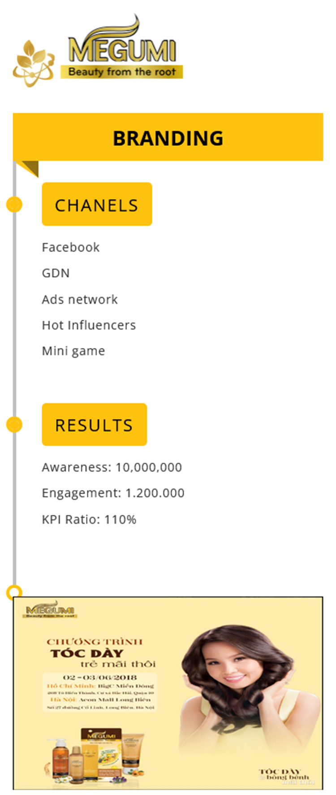The height and width of the screenshot is (795, 336).
Task: Open the Mini game entry
Action: tap(73, 351)
